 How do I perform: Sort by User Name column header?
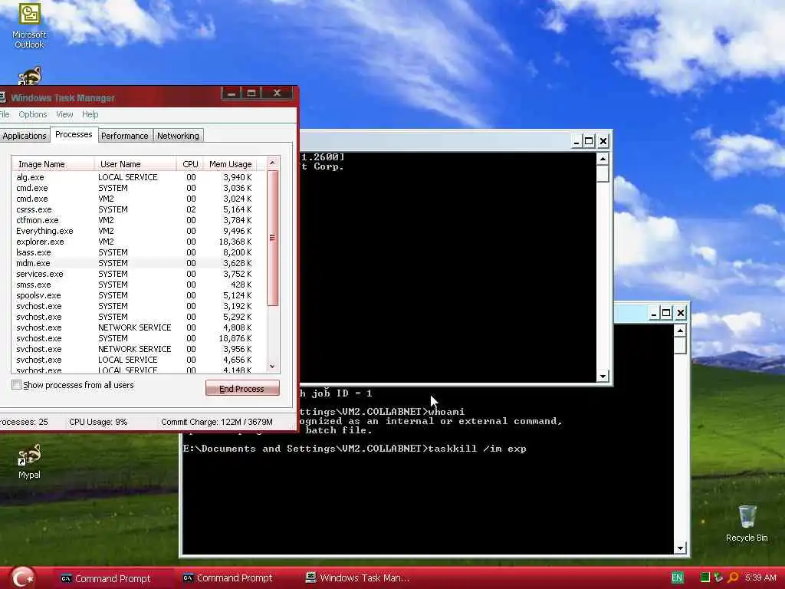pos(135,164)
